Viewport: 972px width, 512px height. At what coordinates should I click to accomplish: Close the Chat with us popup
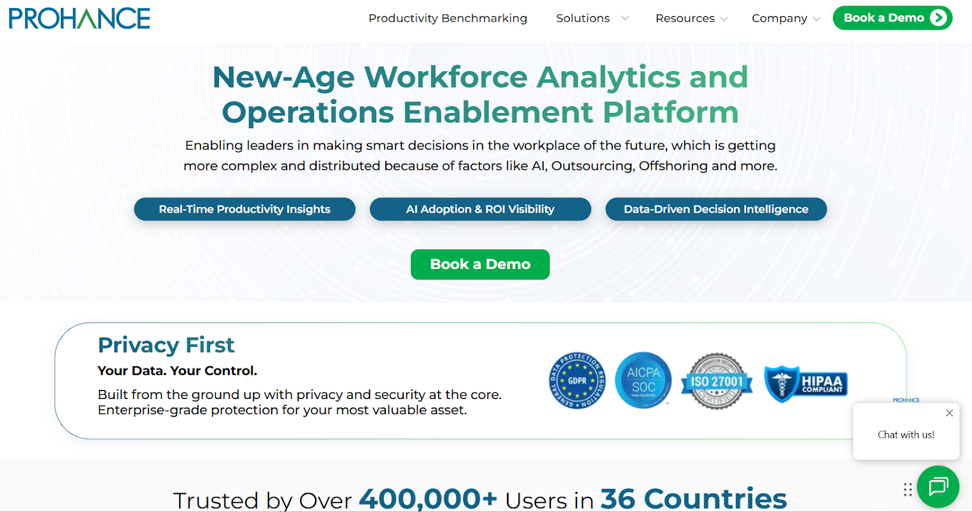(x=950, y=413)
